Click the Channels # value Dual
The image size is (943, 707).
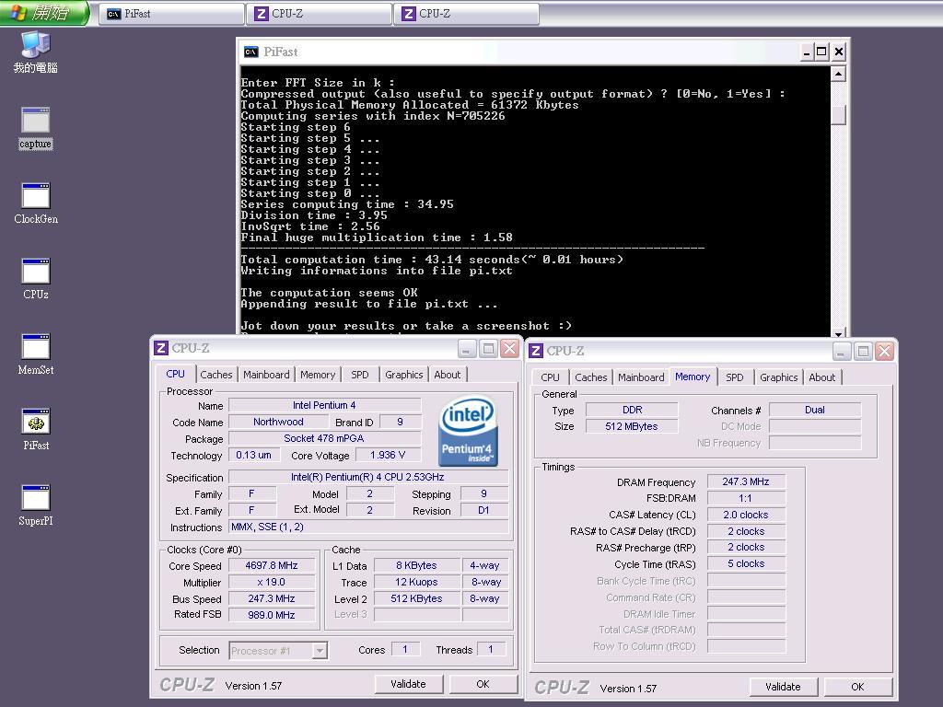[815, 410]
